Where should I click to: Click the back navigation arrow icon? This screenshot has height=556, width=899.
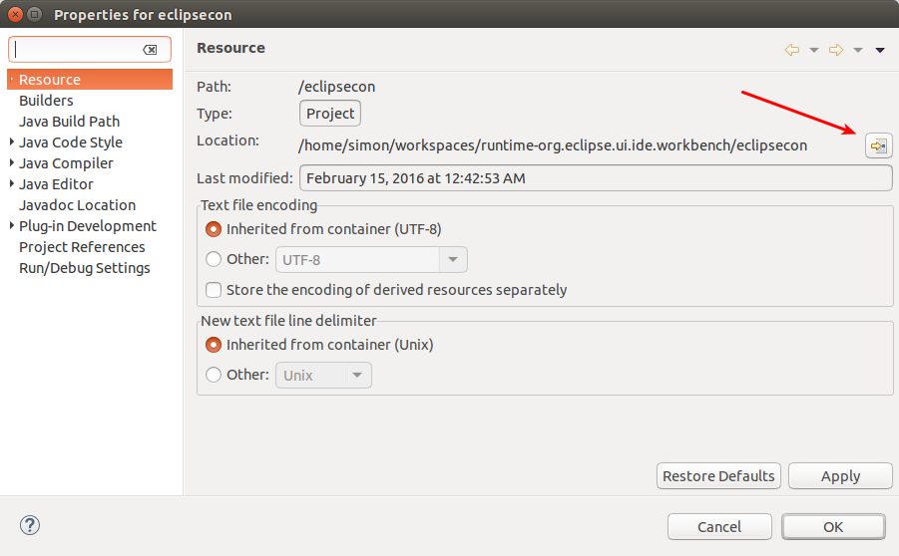click(x=792, y=50)
